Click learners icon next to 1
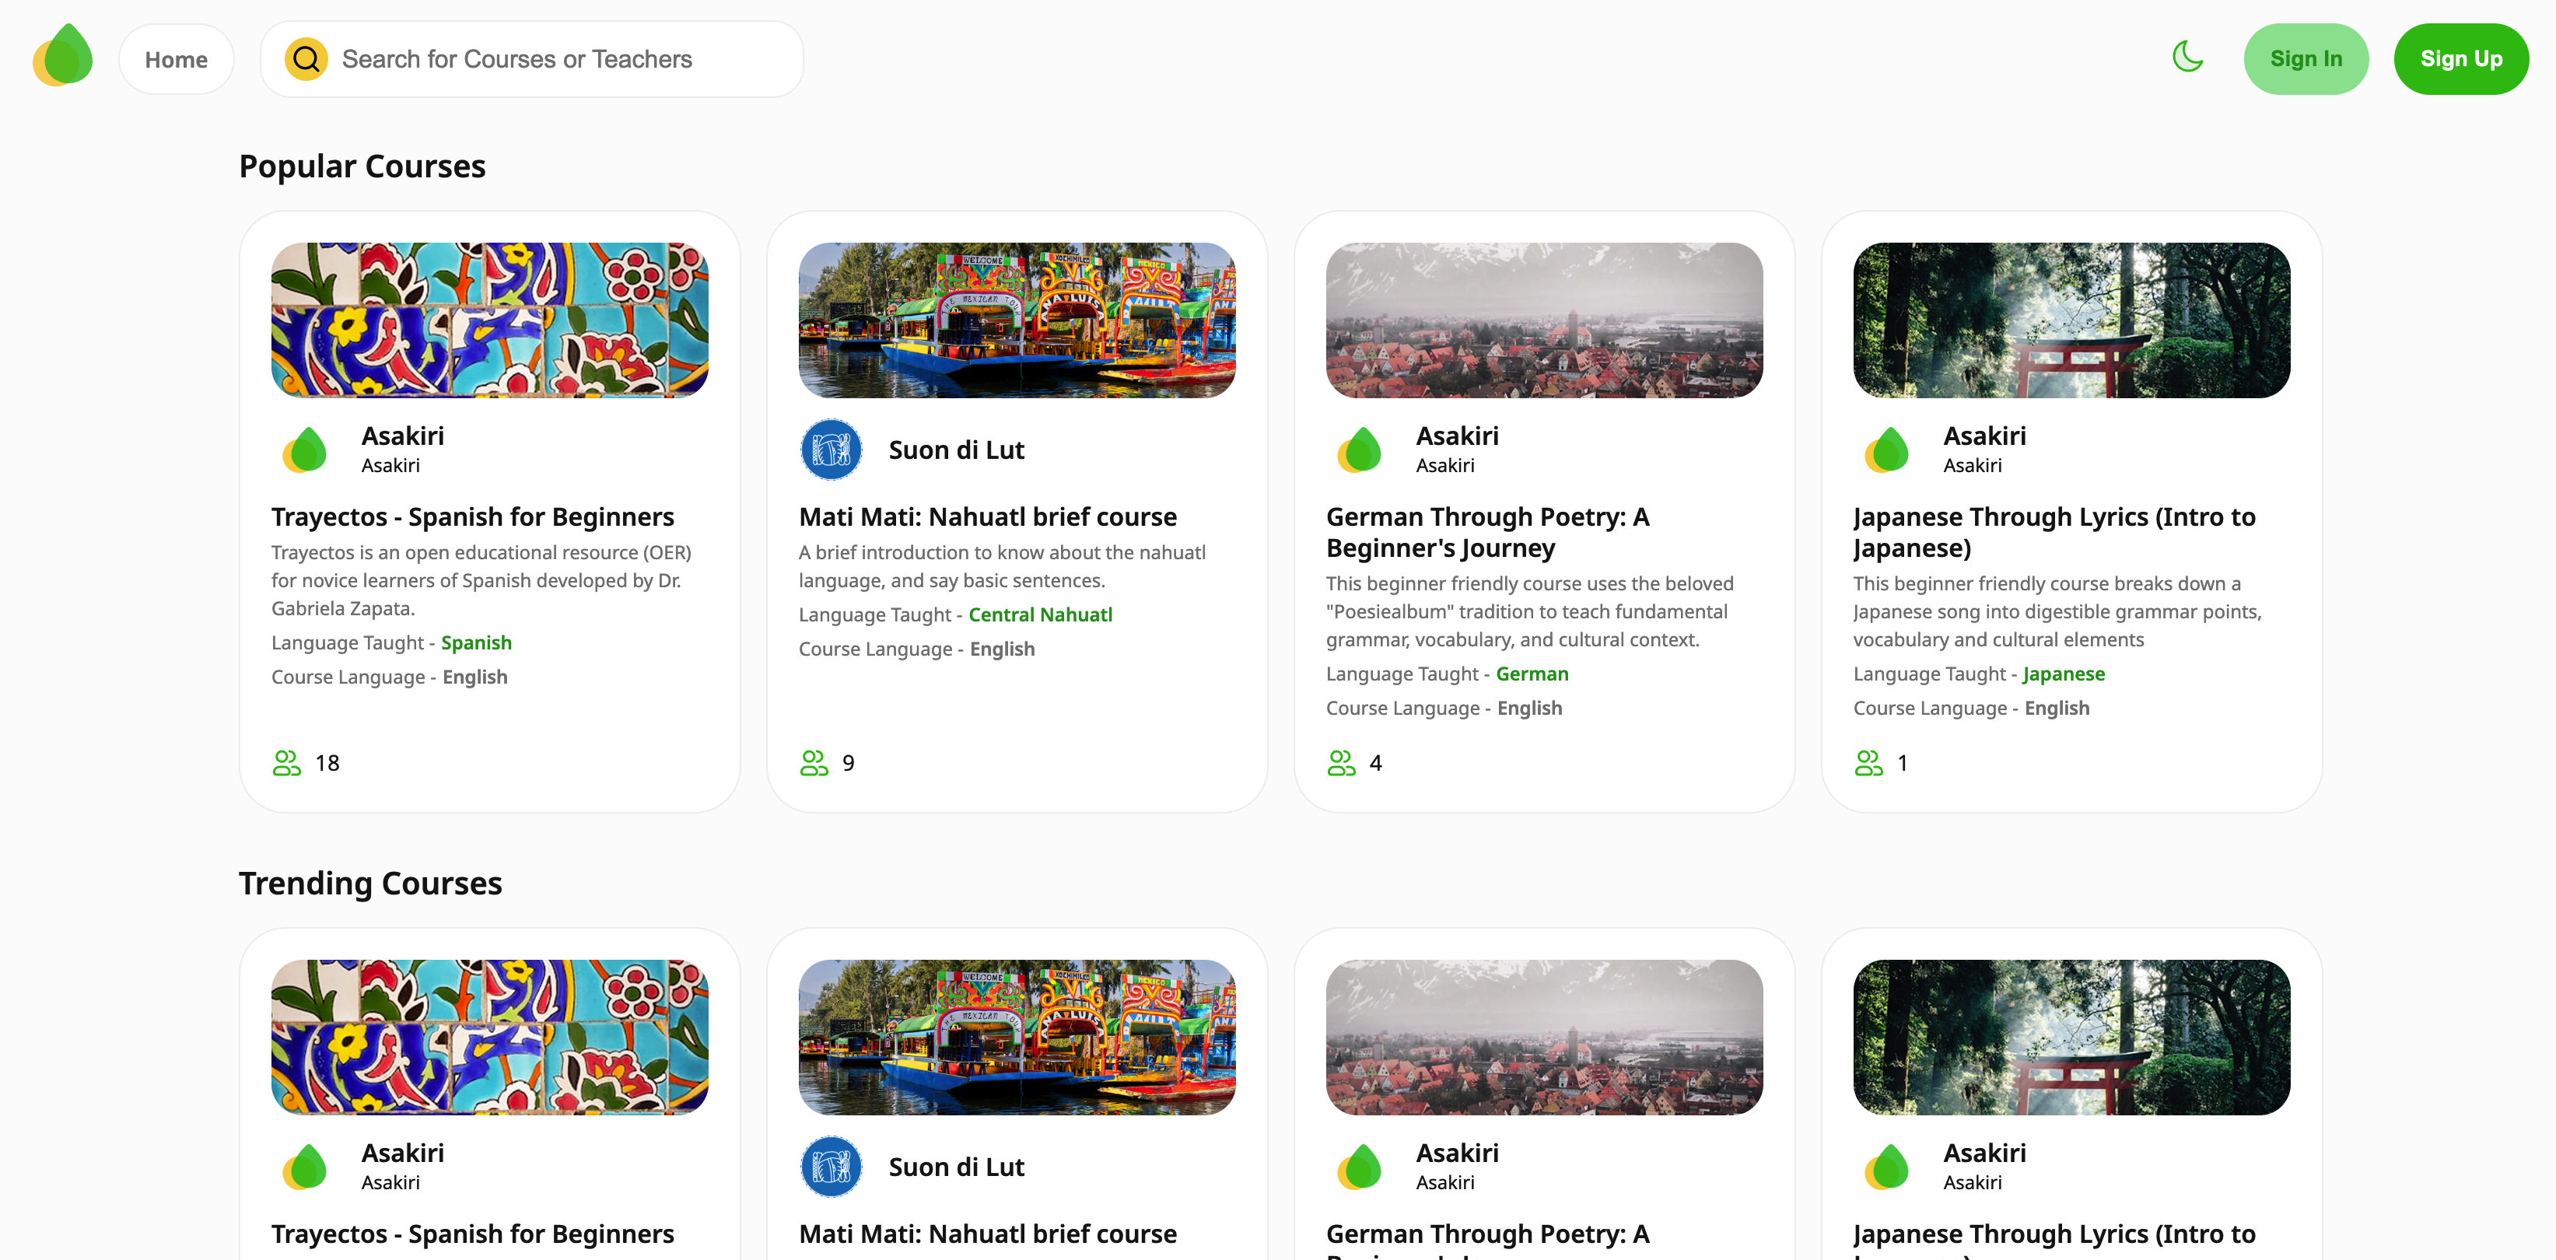 point(1868,763)
